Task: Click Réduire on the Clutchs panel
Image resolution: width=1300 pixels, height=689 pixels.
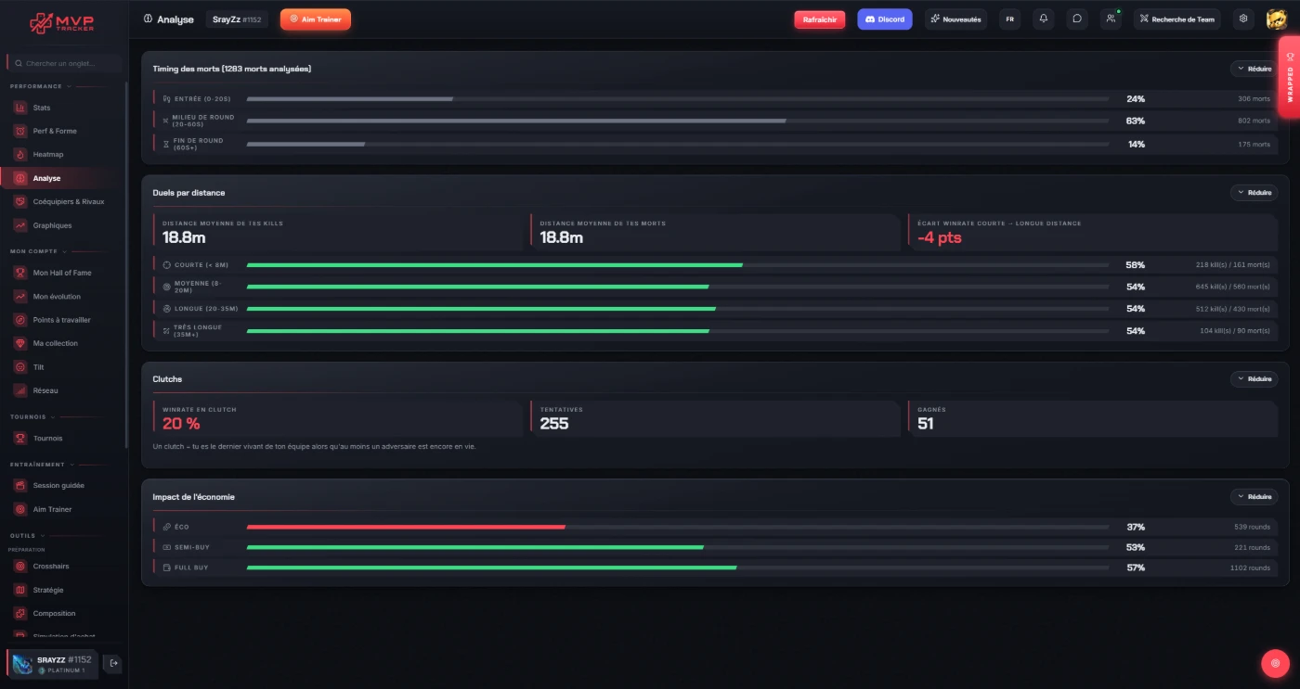Action: [x=1254, y=379]
